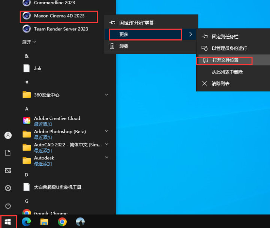Open Adobe Creative Cloud app
The height and width of the screenshot is (228, 270).
57,118
